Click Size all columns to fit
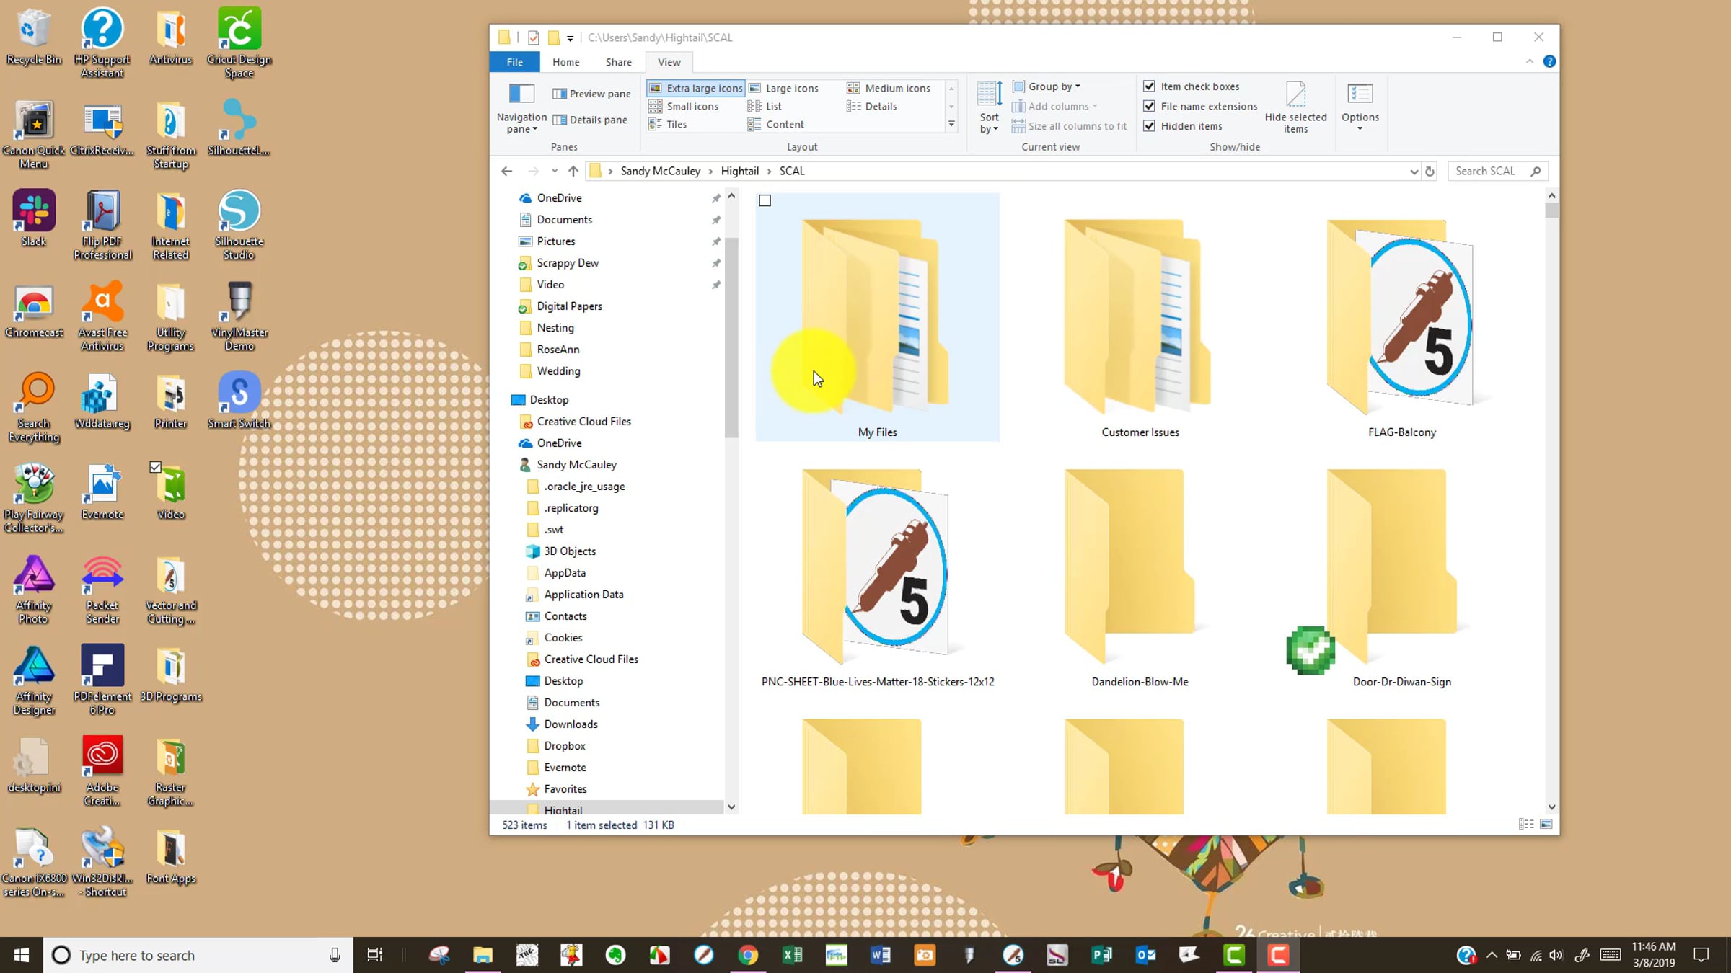Image resolution: width=1731 pixels, height=973 pixels. point(1069,126)
